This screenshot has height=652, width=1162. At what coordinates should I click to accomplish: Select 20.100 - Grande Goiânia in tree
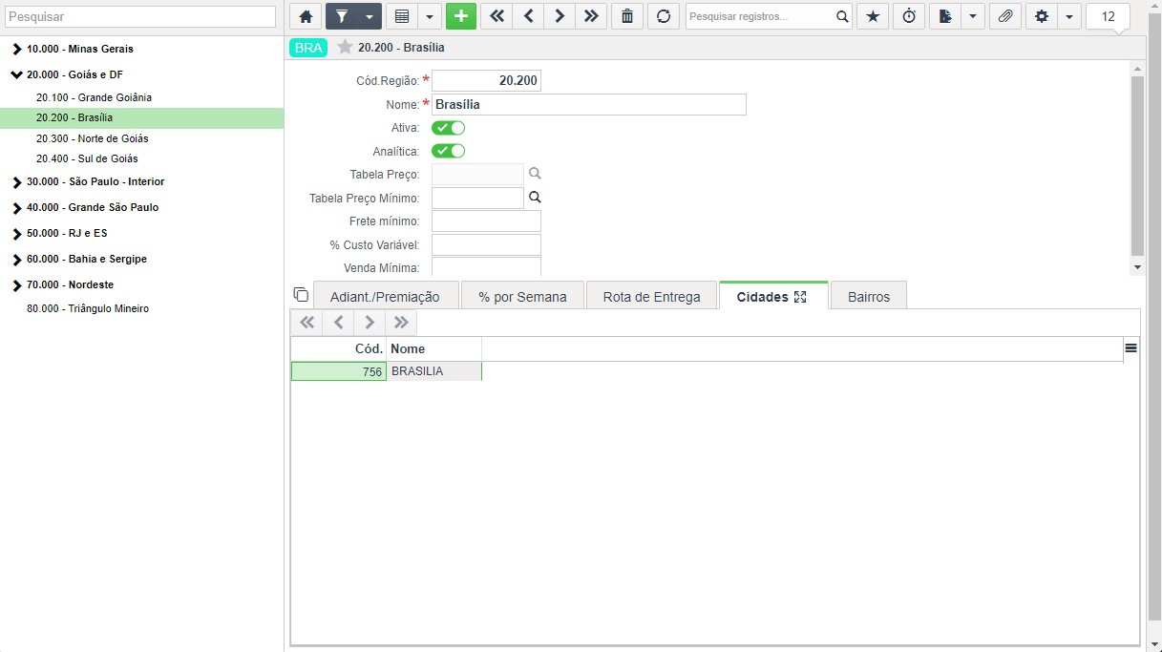[94, 97]
